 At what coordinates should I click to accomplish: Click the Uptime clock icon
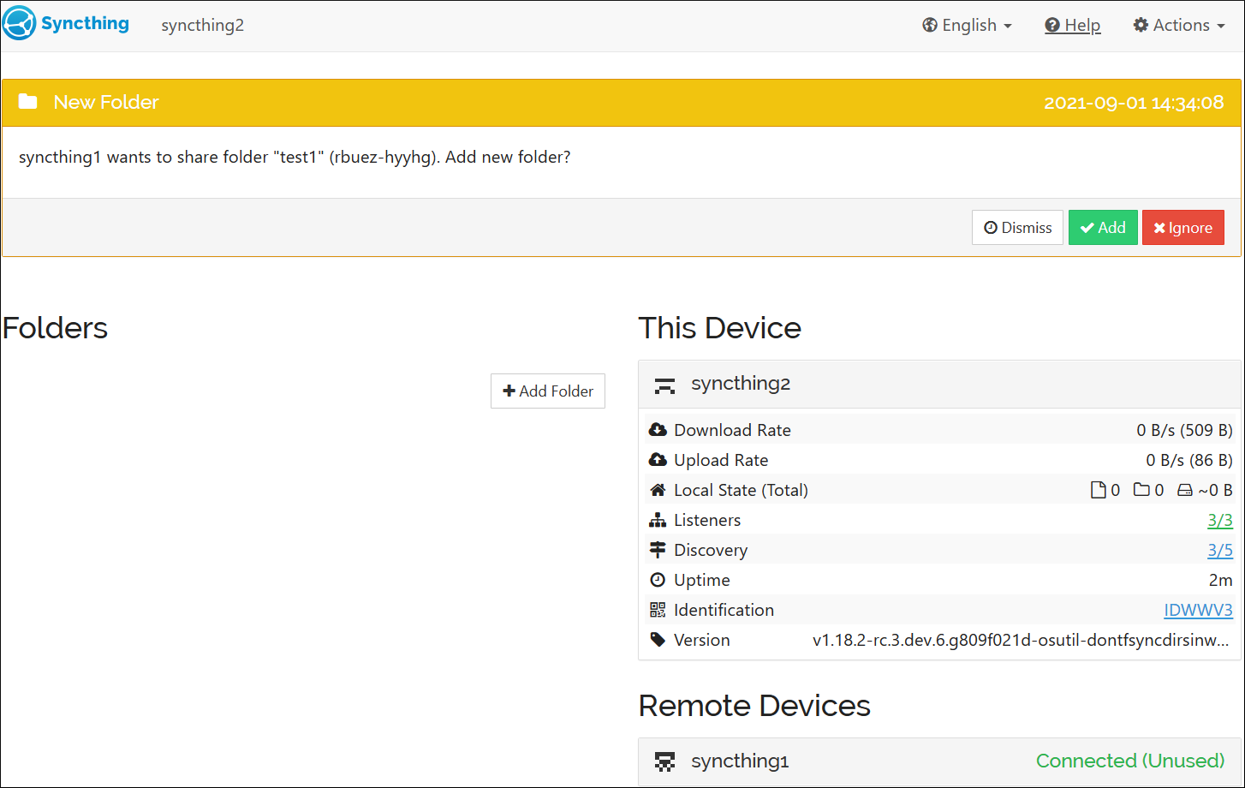pos(658,580)
